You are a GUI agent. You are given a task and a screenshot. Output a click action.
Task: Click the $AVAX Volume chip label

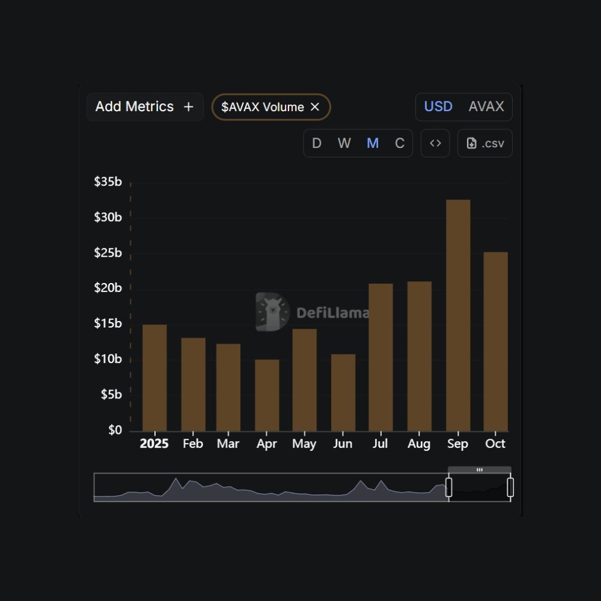(263, 107)
